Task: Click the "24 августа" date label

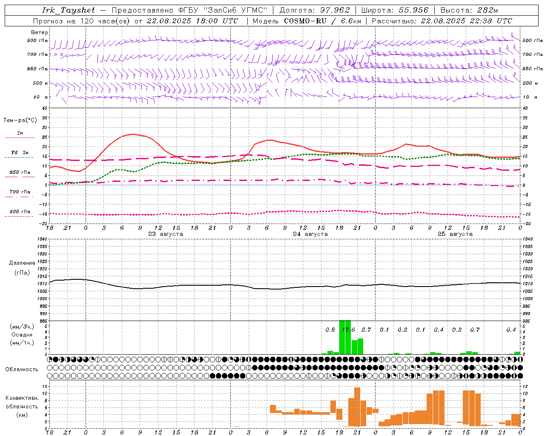Action: pos(310,234)
